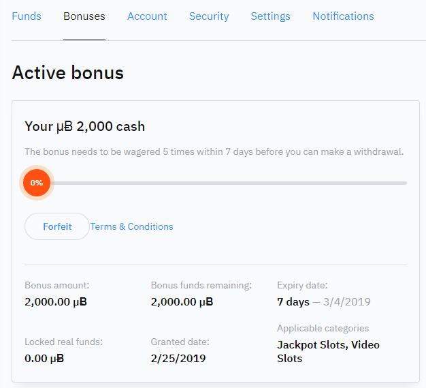This screenshot has height=388, width=426.
Task: Open the Terms & Conditions link
Action: point(132,226)
